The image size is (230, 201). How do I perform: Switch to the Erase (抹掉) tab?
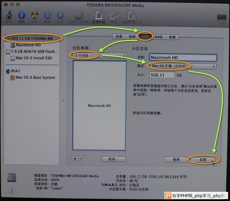click(132, 37)
